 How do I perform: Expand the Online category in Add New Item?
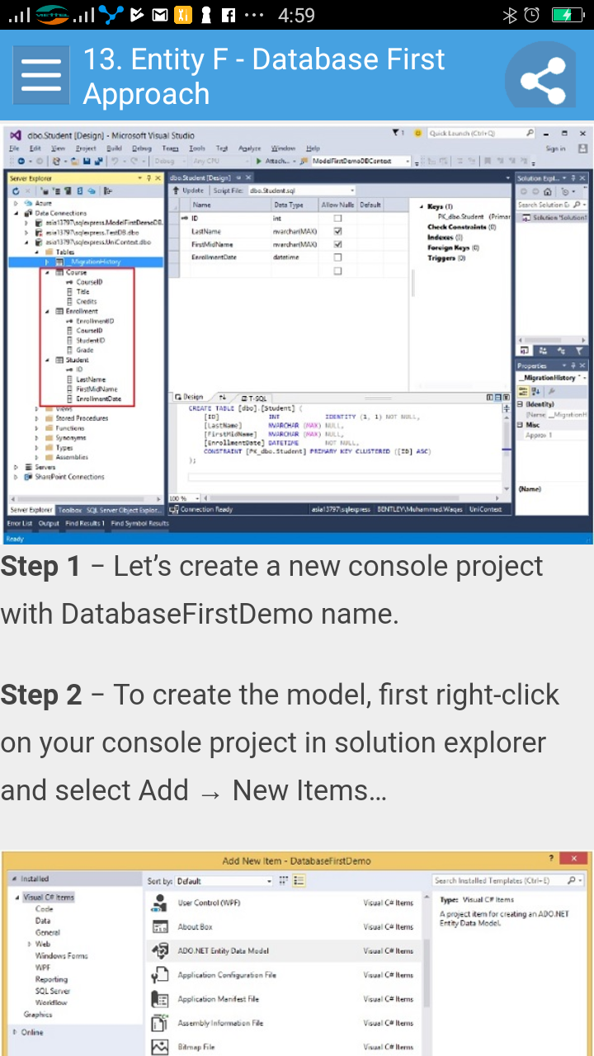tap(14, 1032)
